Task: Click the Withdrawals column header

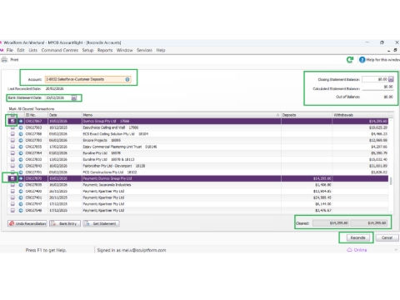Action: (x=360, y=115)
